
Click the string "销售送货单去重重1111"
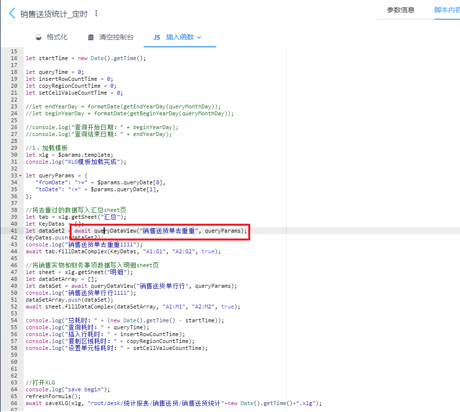tap(101, 244)
